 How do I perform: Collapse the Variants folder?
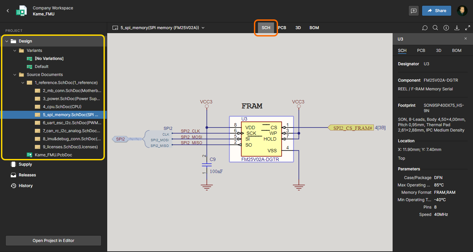(x=15, y=51)
